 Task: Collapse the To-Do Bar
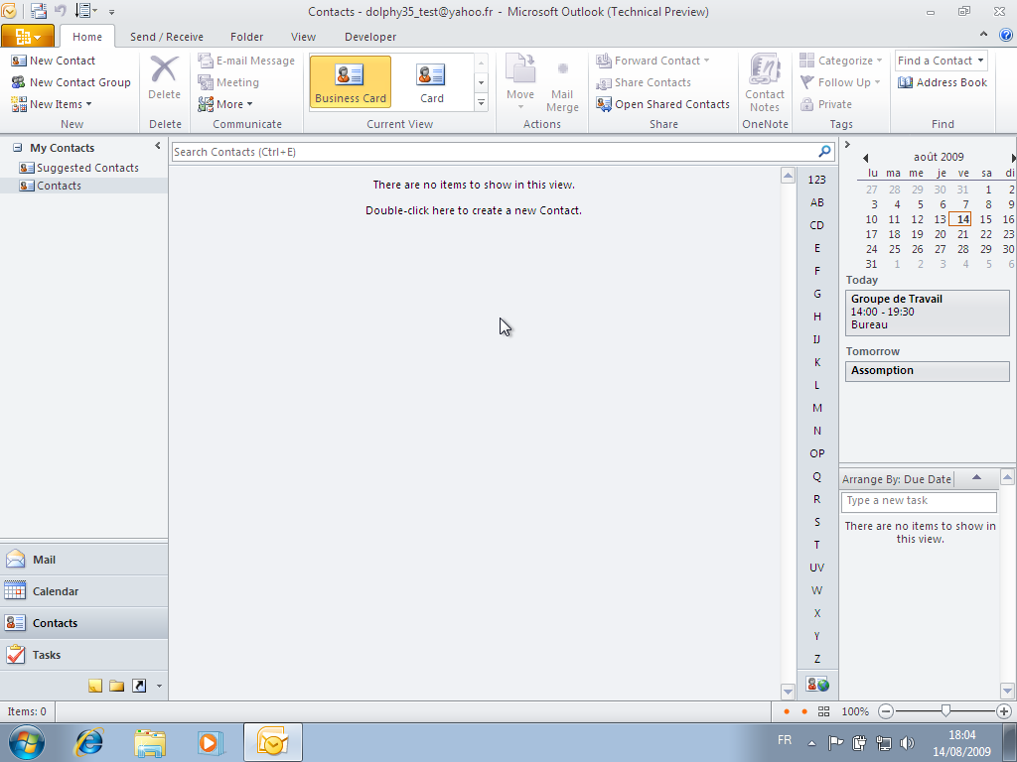click(x=847, y=145)
